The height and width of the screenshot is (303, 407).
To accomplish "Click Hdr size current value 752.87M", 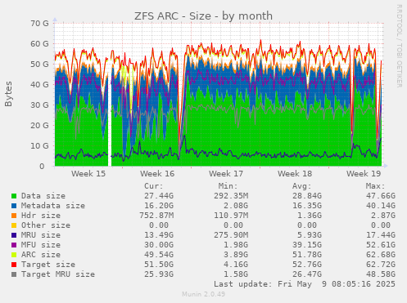I will pyautogui.click(x=156, y=216).
